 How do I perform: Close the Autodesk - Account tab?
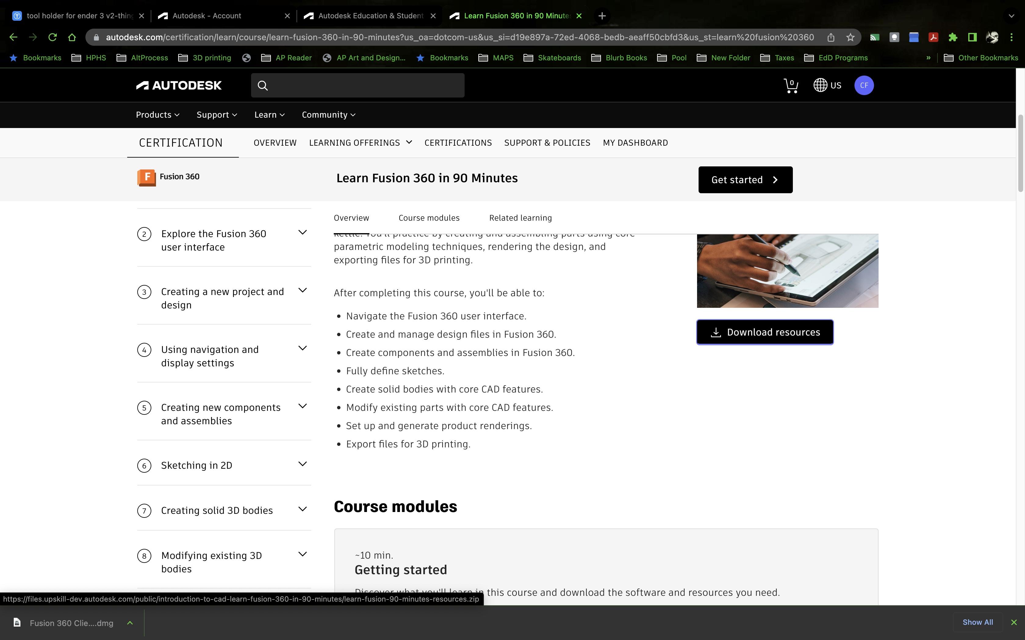coord(287,16)
